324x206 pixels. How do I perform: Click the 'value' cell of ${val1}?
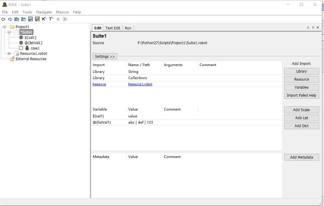pos(133,116)
